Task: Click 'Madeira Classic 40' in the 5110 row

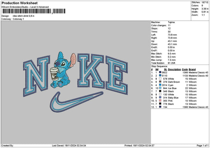Action: click(x=198, y=76)
